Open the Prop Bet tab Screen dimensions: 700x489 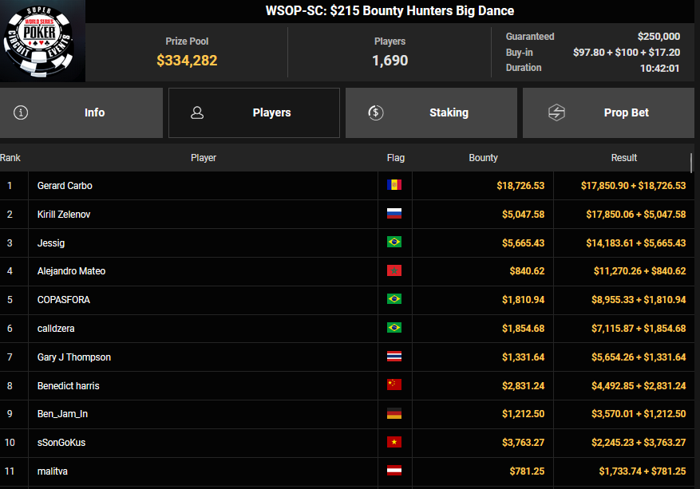coord(608,112)
